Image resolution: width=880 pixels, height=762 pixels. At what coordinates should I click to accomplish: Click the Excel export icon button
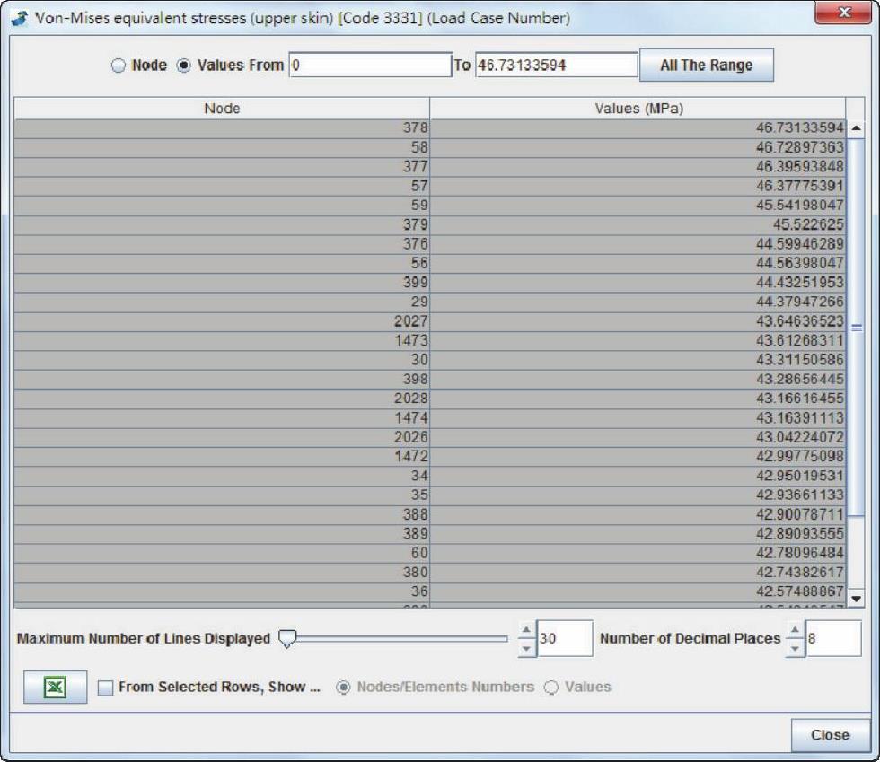click(x=56, y=687)
